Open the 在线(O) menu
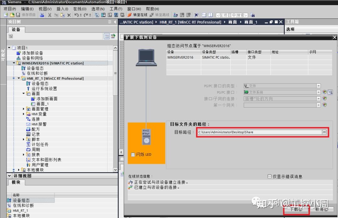Image resolution: width=338 pixels, height=218 pixels. click(79, 9)
